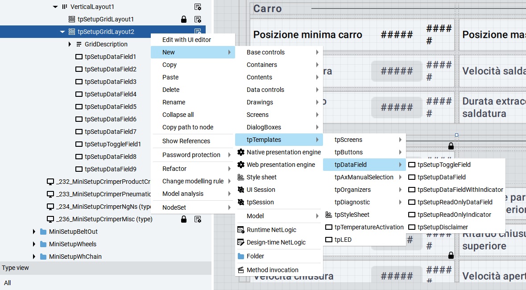Viewport: 526px width, 290px height.
Task: Expand the GridDescription node
Action: point(70,44)
